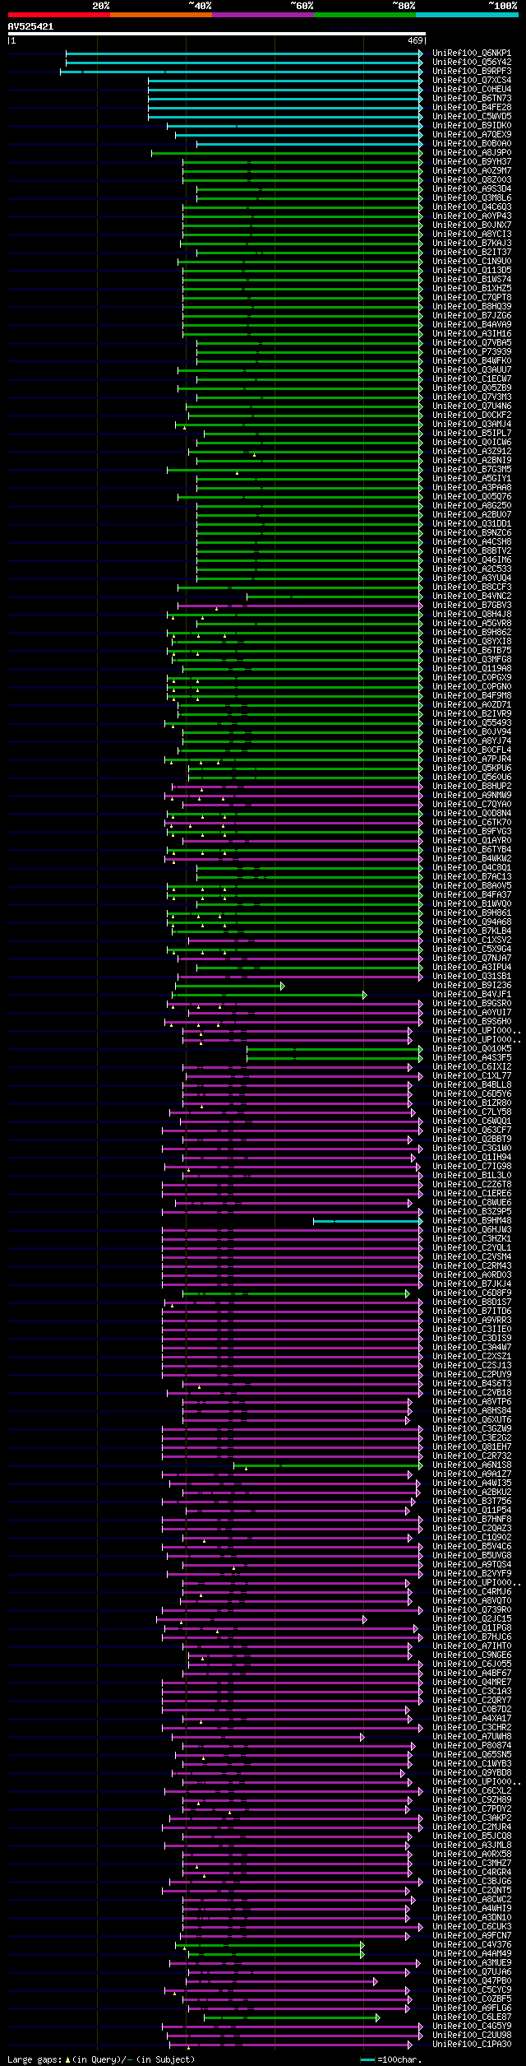Select label UniRef100_A9S3D4
Viewport: 526px width, 2066px height.
click(472, 189)
